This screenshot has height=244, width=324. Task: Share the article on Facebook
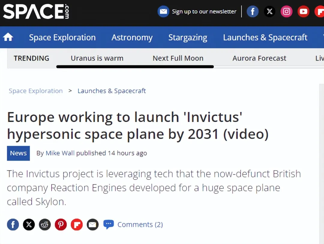[13, 225]
